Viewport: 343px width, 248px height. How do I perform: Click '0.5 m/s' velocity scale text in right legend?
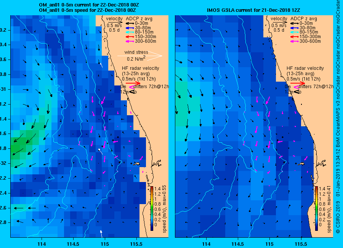click(x=279, y=26)
